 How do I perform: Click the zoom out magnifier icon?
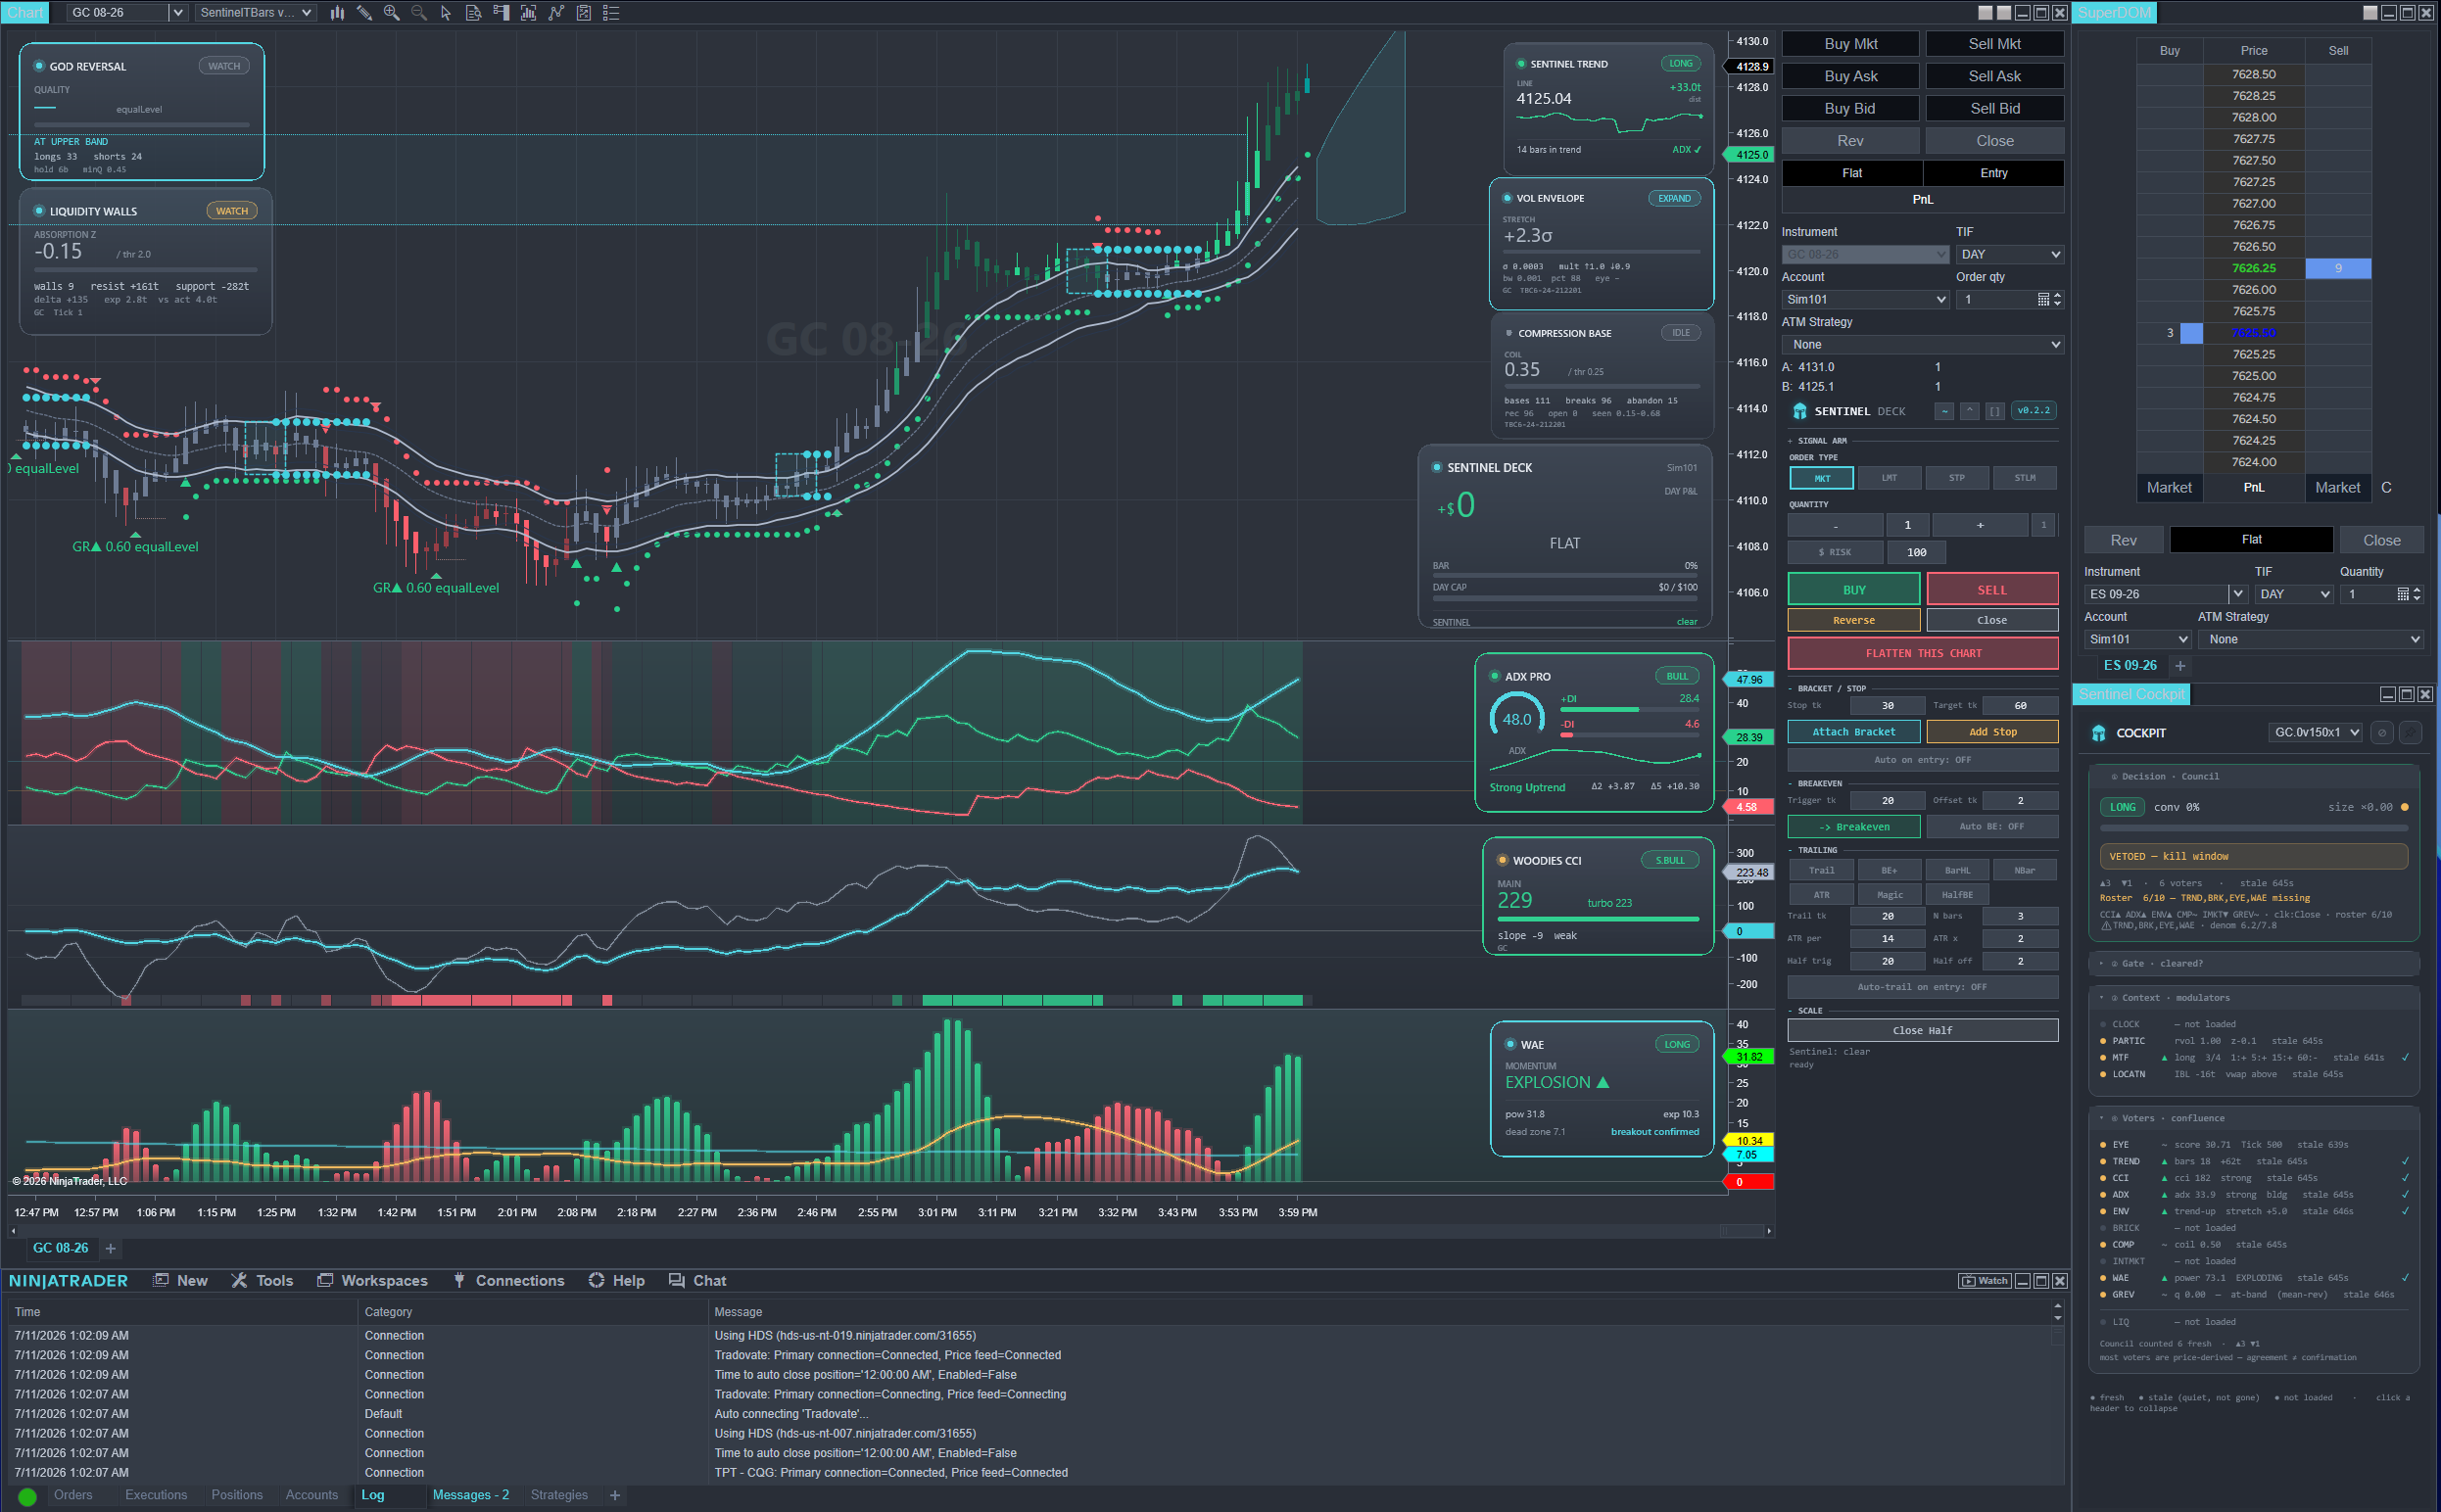pyautogui.click(x=418, y=13)
